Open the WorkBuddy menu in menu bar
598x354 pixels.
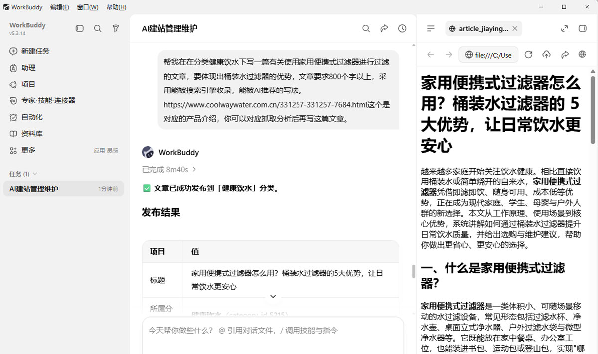click(x=27, y=7)
